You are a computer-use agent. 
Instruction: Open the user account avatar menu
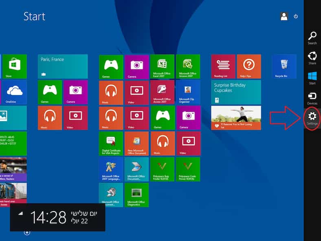284,16
